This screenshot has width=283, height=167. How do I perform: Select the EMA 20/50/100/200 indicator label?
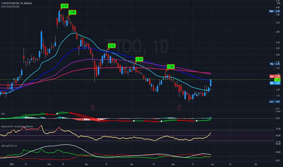pos(10,6)
